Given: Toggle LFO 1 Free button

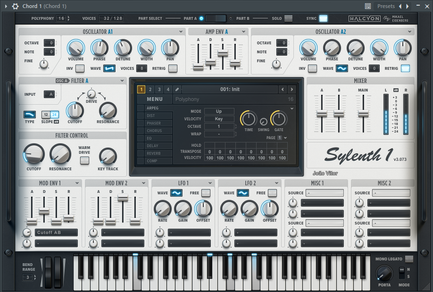Looking at the screenshot, I should coord(206,193).
